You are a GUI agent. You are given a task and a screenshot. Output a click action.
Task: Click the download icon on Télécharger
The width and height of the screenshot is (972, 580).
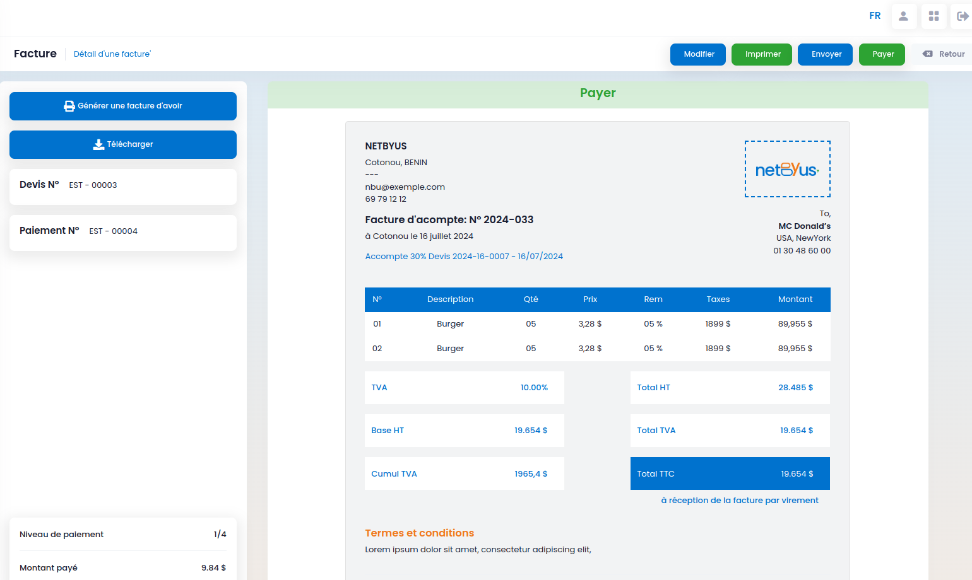98,144
